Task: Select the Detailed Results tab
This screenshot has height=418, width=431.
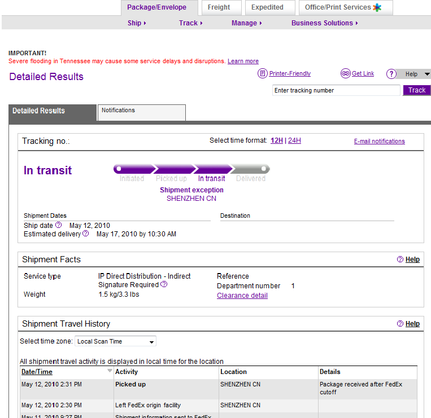Action: [x=53, y=112]
